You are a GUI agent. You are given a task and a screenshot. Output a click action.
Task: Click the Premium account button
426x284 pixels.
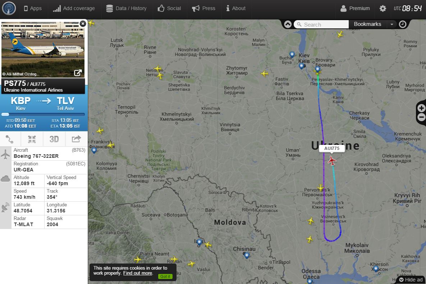pos(355,8)
